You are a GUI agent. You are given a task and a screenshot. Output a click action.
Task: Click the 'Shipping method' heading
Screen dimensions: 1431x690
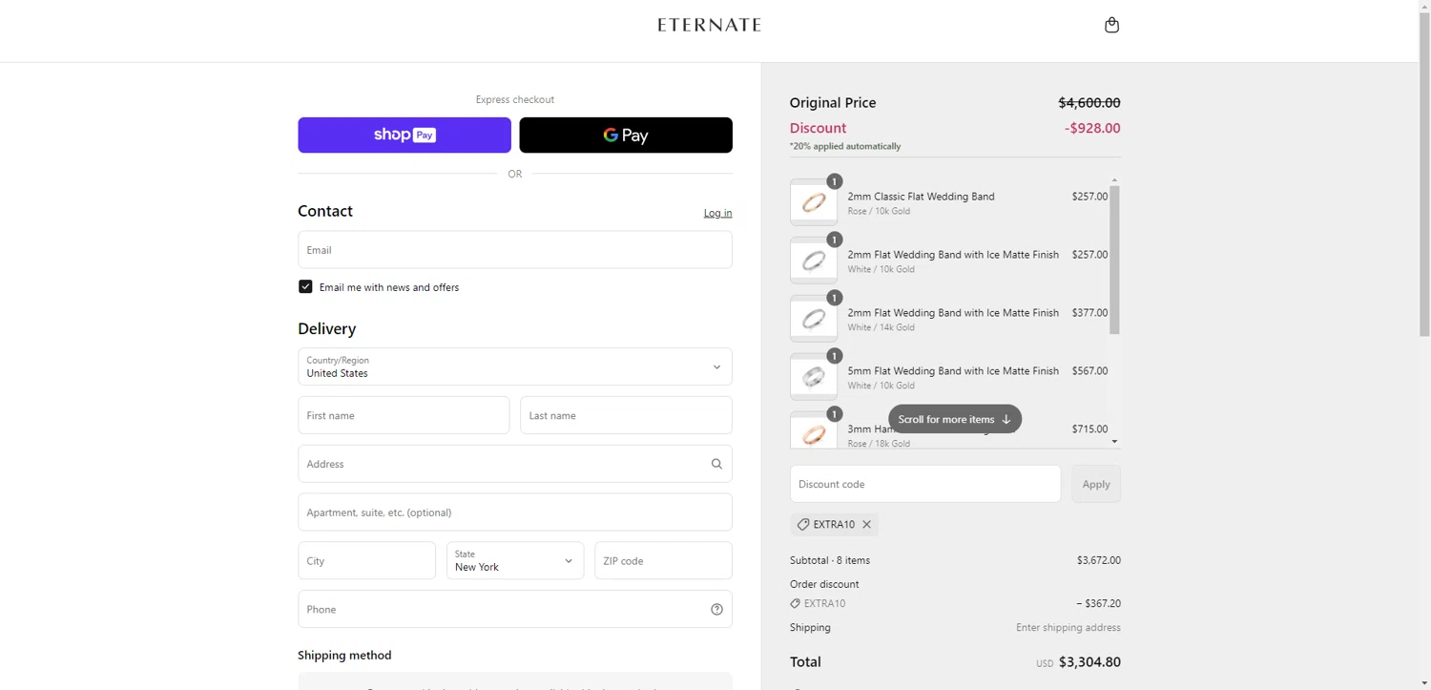click(344, 655)
